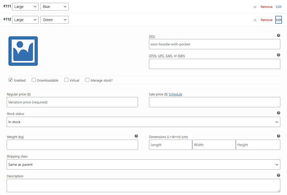Screen dimensions: 287x195
Task: Open the Weight help tooltip
Action: pos(136,136)
